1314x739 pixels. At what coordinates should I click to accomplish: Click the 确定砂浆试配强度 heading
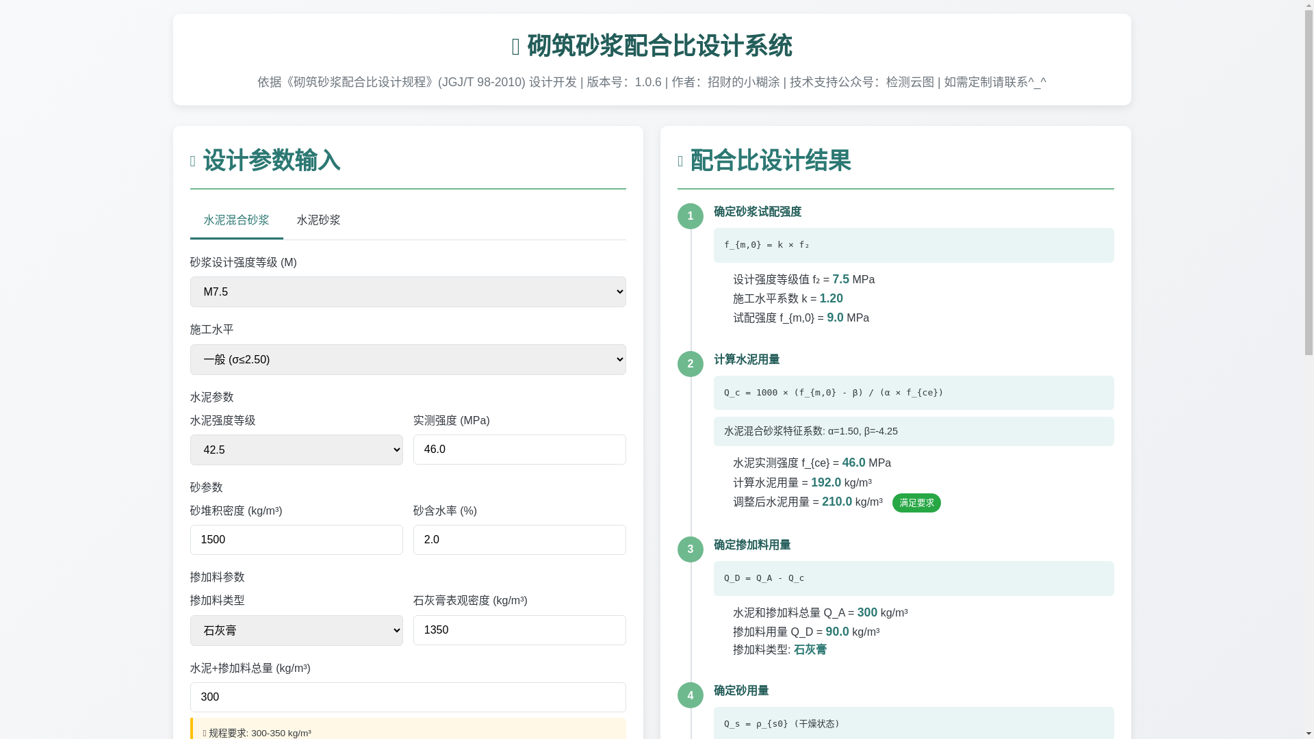tap(758, 212)
